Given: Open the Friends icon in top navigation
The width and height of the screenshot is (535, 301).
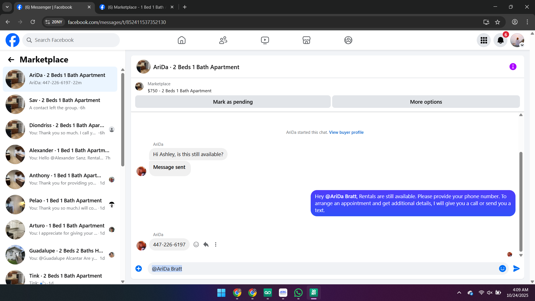Looking at the screenshot, I should click(223, 40).
